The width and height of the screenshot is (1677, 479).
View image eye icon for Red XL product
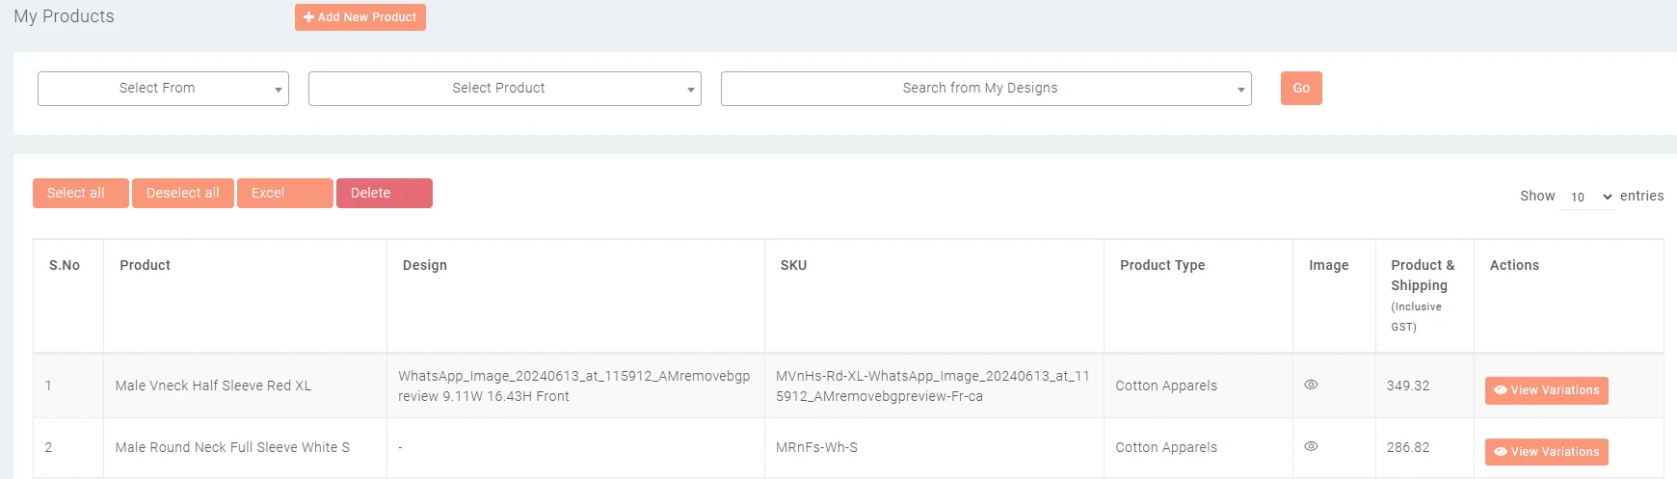click(1311, 385)
